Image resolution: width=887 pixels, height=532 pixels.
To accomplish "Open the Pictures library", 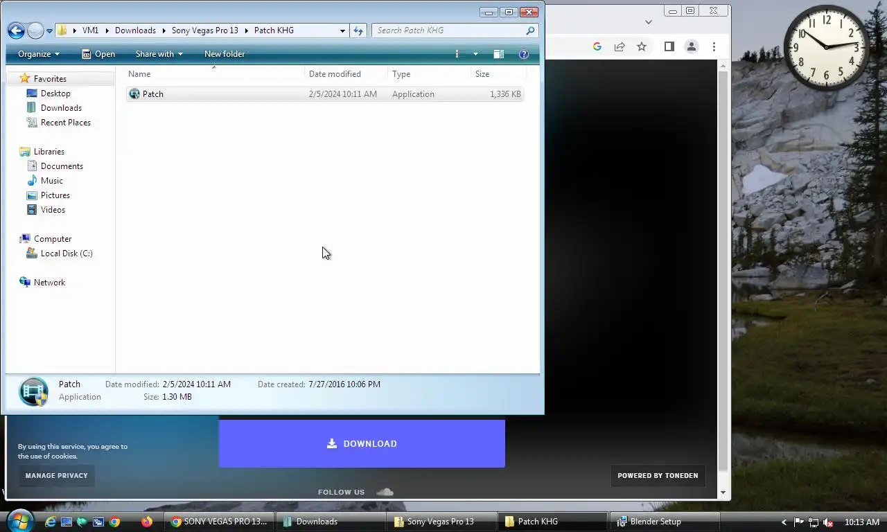I will 49,195.
